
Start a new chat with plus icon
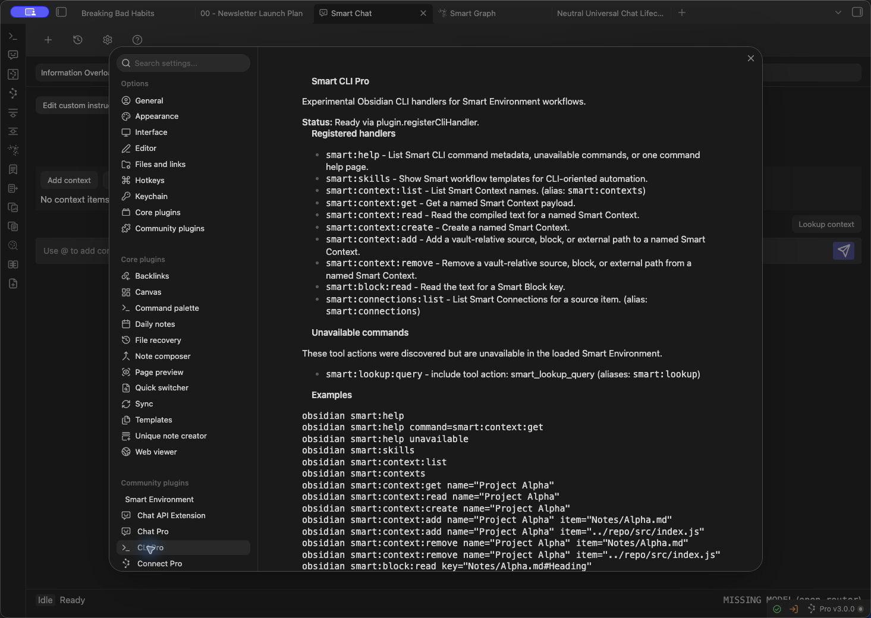point(48,40)
